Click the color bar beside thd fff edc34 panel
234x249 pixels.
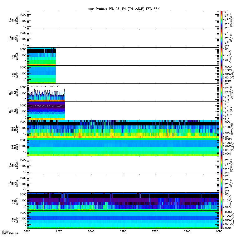coord(222,92)
